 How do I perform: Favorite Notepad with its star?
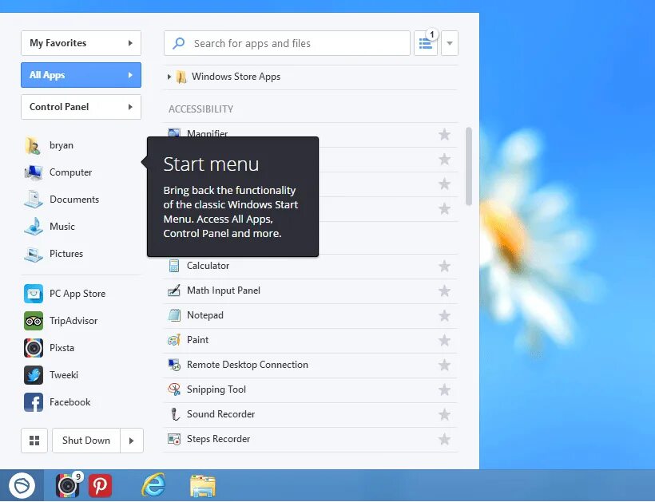(x=444, y=315)
